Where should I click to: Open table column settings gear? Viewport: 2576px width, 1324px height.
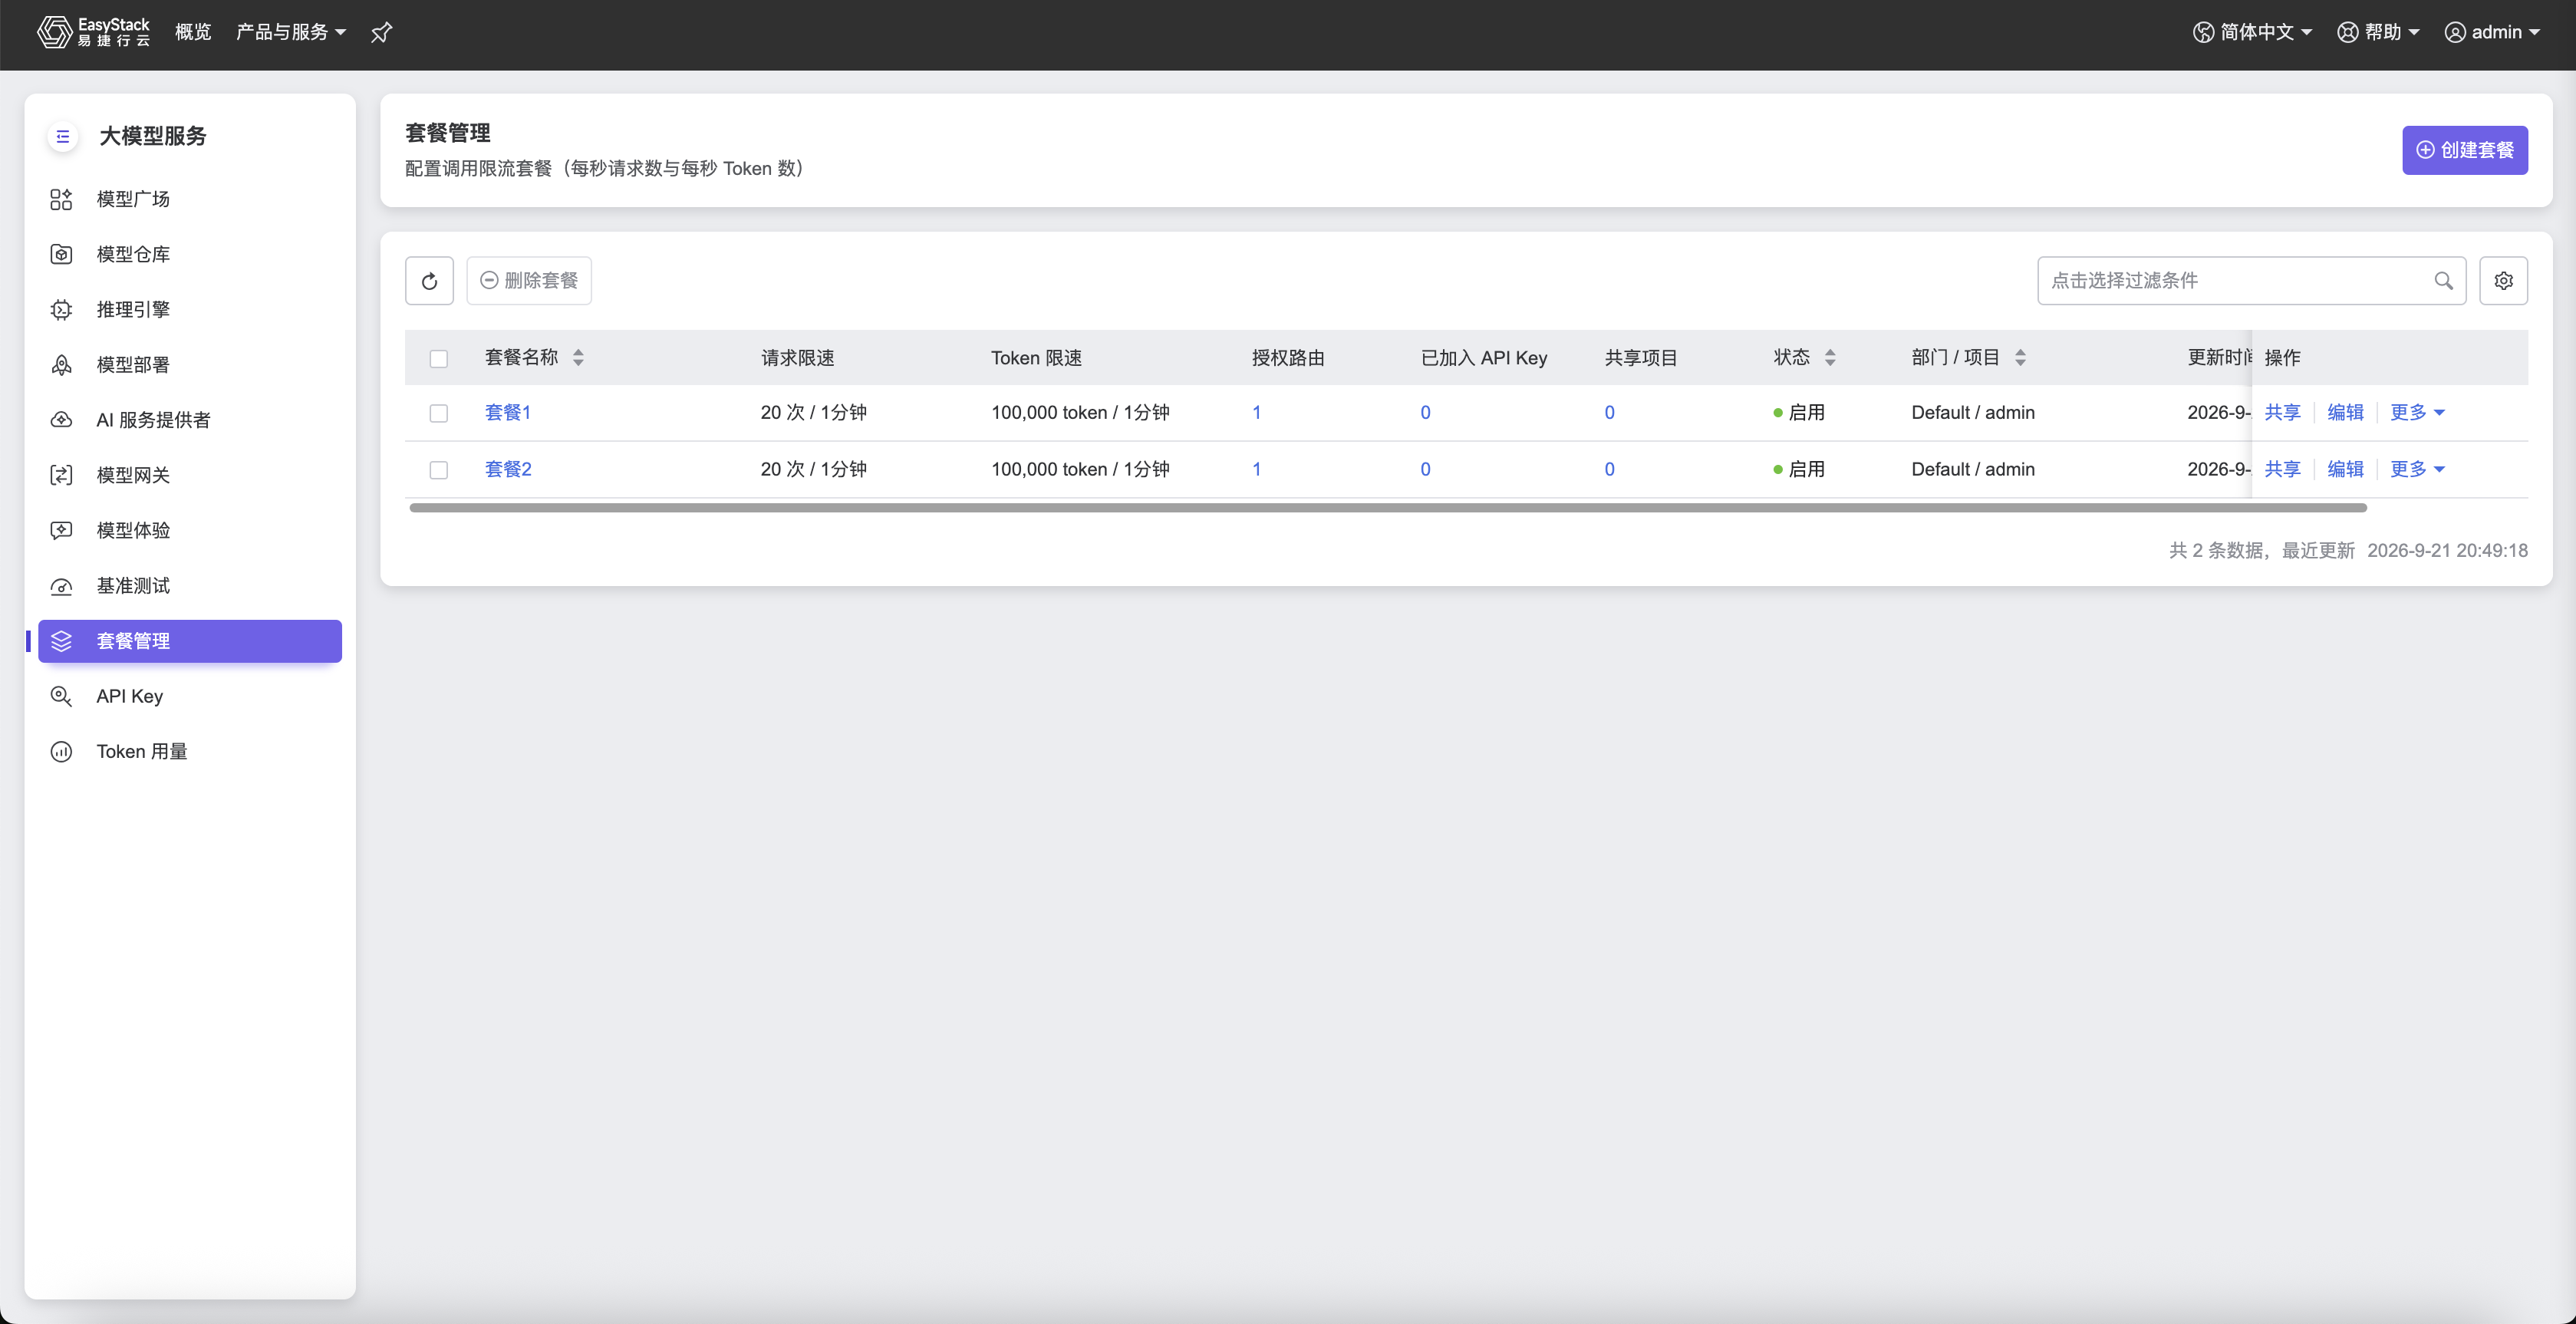[x=2503, y=281]
